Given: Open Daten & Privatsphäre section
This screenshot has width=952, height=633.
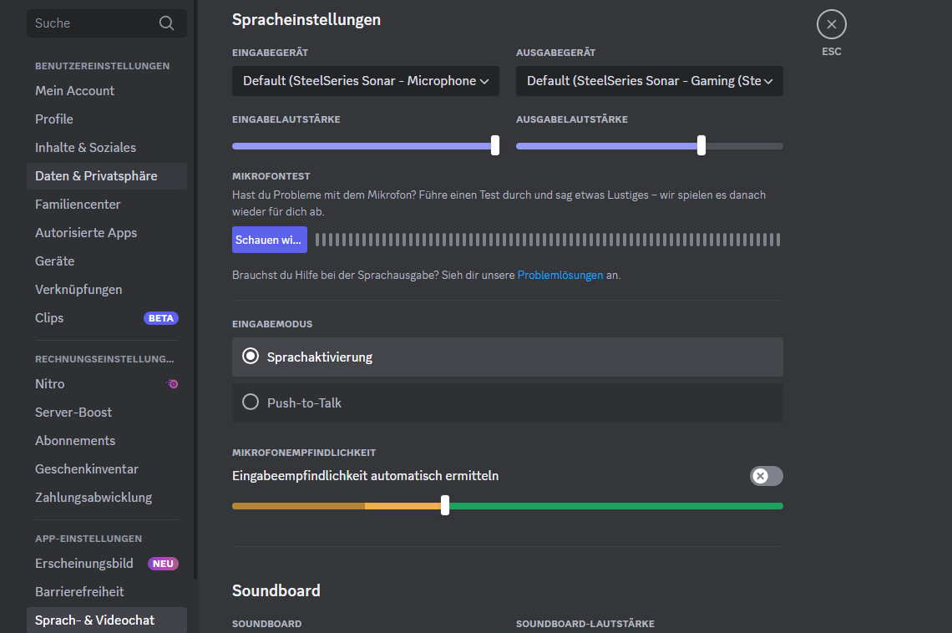Looking at the screenshot, I should tap(107, 176).
